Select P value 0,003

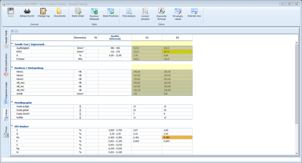click(x=147, y=141)
